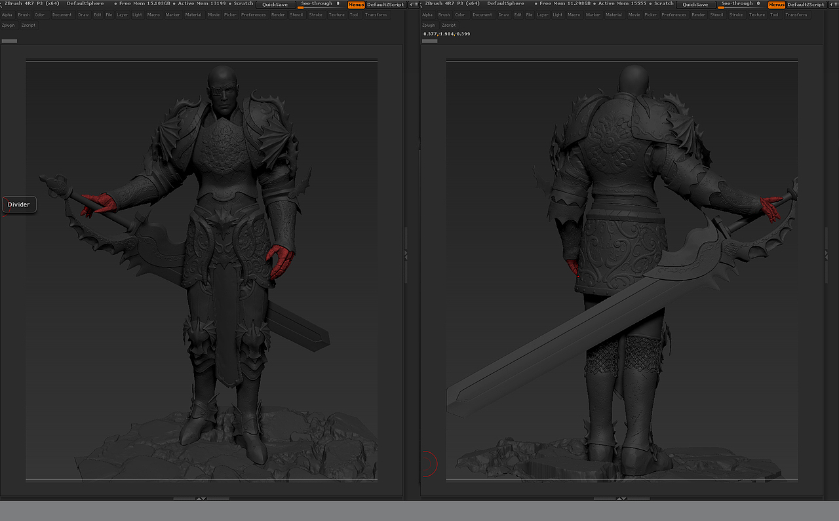Open the File menu in left window
The height and width of the screenshot is (521, 839).
[x=109, y=14]
